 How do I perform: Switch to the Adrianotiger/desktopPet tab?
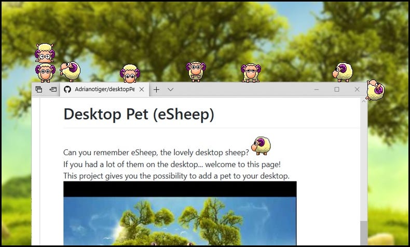[x=105, y=89]
